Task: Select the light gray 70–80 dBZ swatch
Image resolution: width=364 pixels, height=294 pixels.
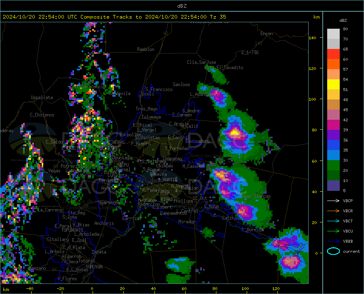Action: [333, 34]
